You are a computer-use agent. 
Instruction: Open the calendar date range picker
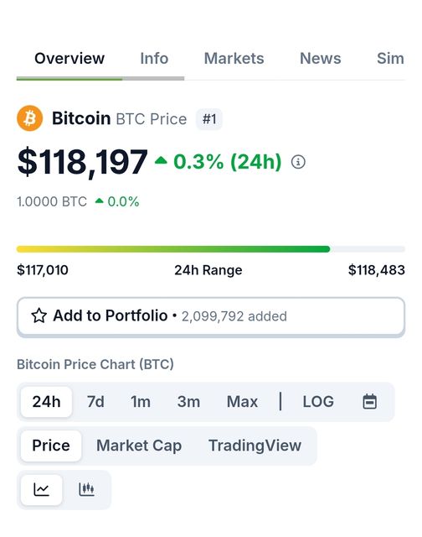369,401
